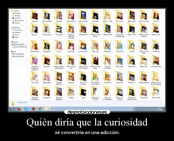This screenshot has width=174, height=141.
Task: Open the AFRO SAMURAI folder
Action: (x=47, y=16)
